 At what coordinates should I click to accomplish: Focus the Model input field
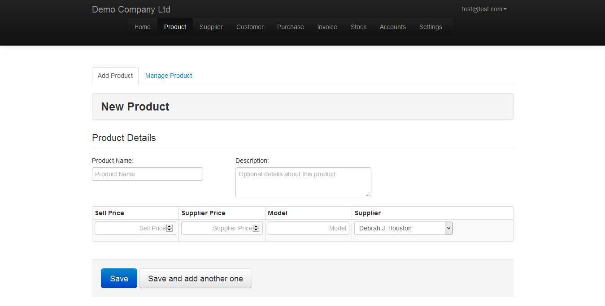coord(308,228)
